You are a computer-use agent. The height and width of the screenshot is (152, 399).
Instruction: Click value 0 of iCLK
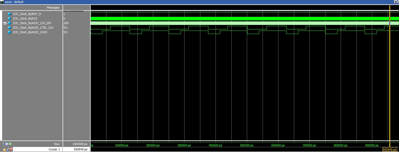click(x=64, y=18)
